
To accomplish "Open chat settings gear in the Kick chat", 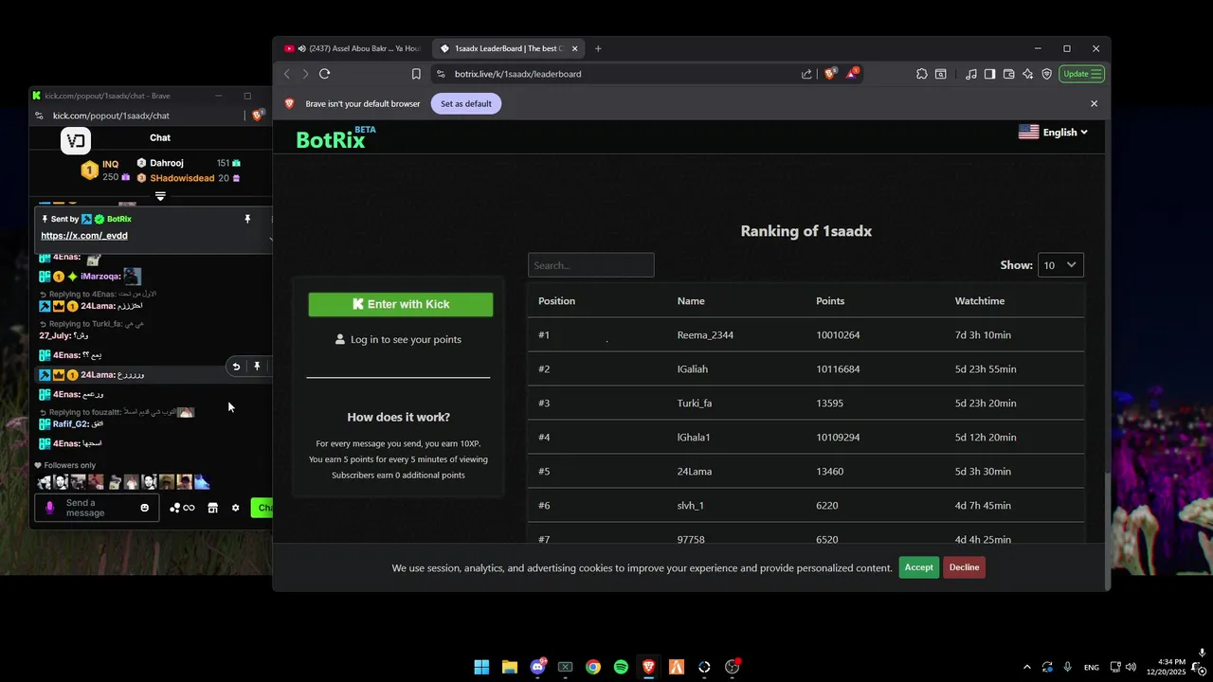I will click(x=236, y=508).
